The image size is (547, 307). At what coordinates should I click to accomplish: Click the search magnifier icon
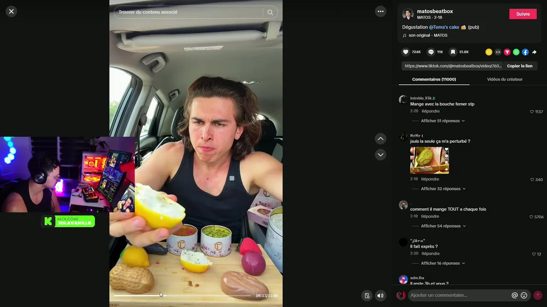[x=270, y=12]
